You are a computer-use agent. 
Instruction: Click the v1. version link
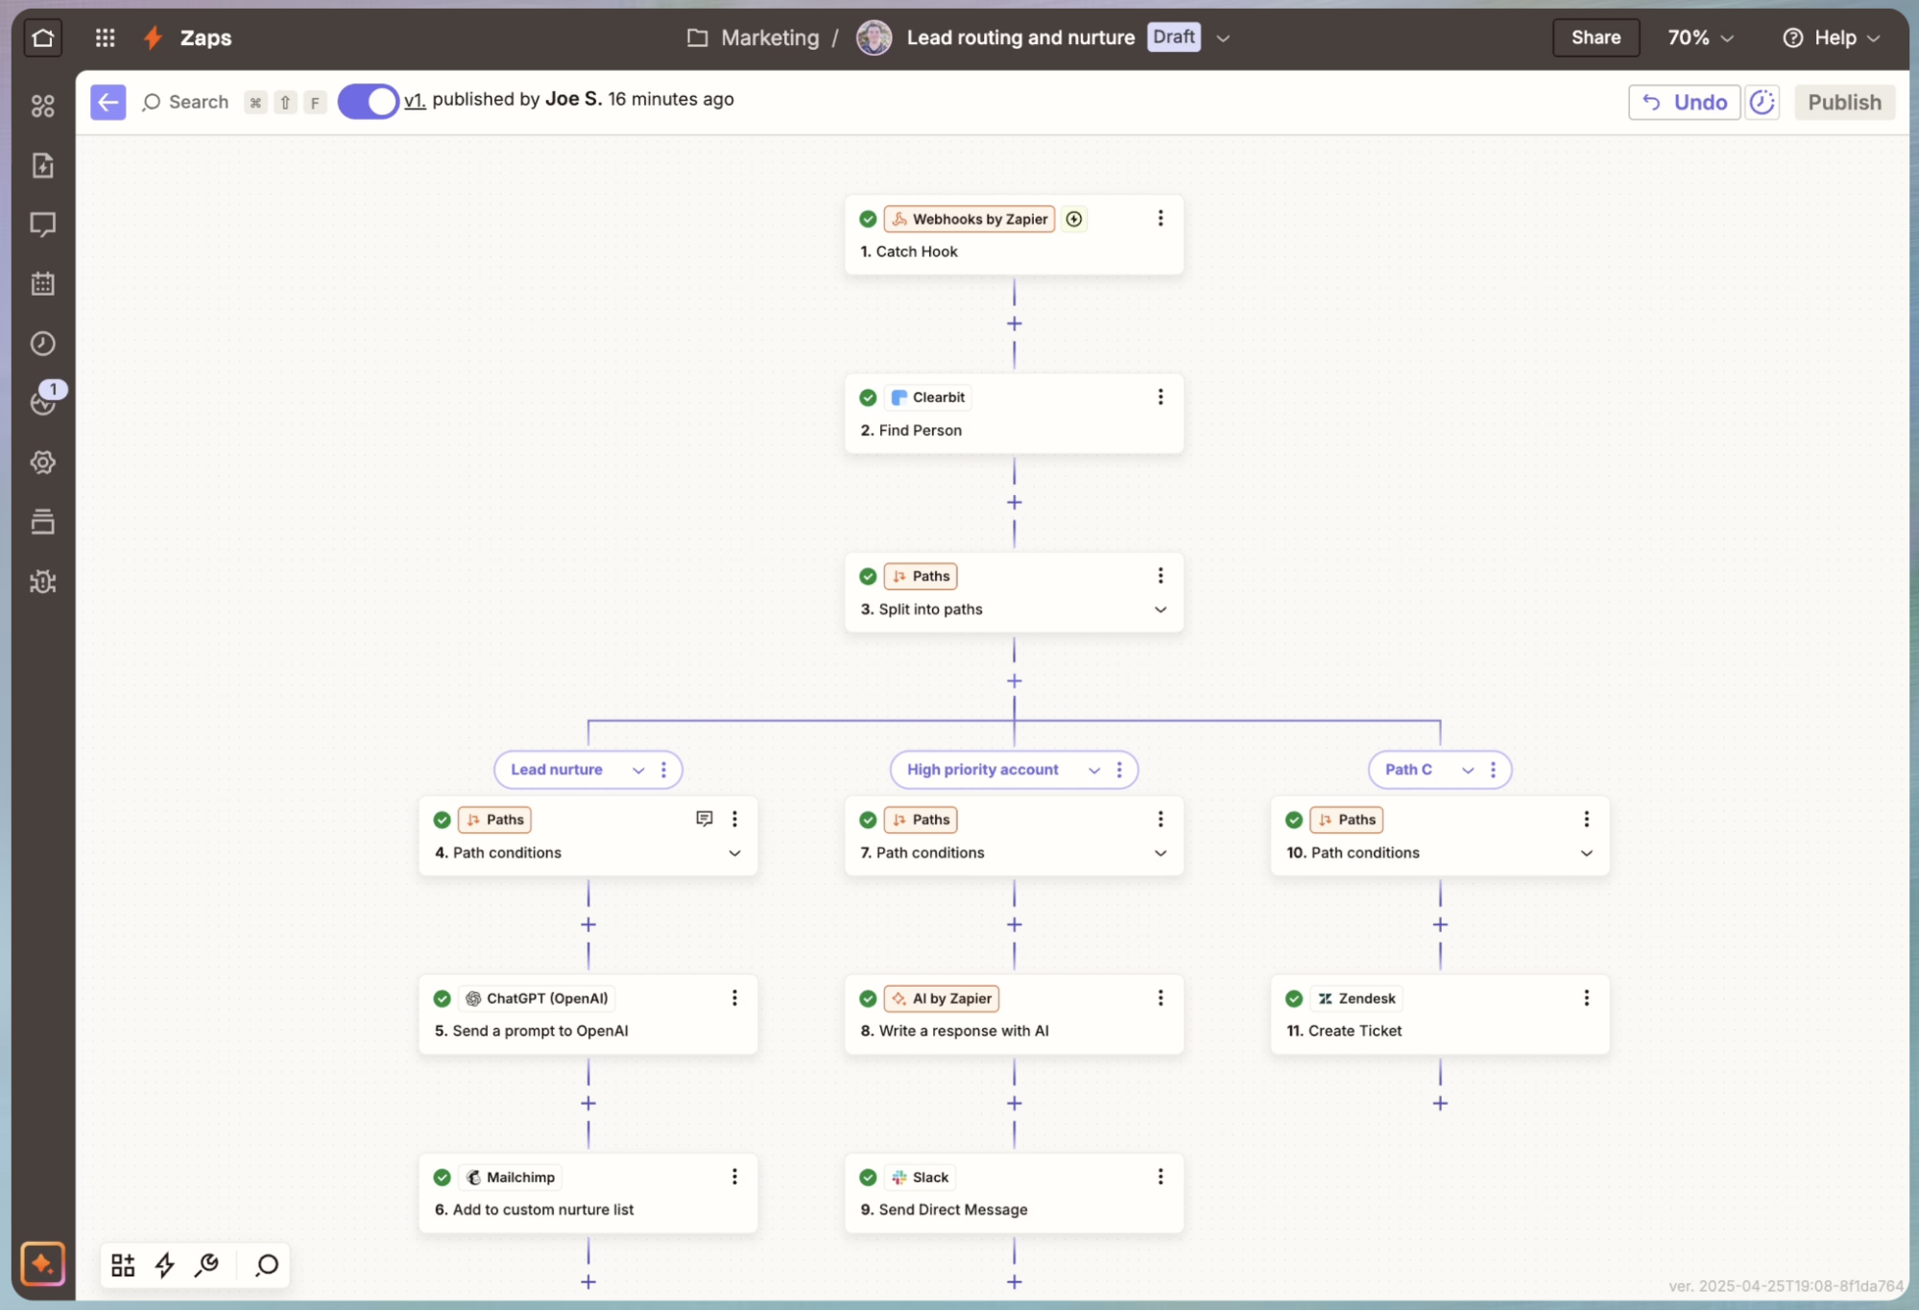click(414, 100)
